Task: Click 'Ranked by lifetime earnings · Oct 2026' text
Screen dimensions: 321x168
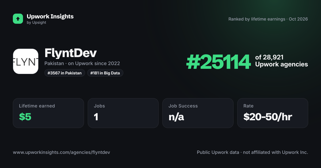Action: click(x=268, y=19)
